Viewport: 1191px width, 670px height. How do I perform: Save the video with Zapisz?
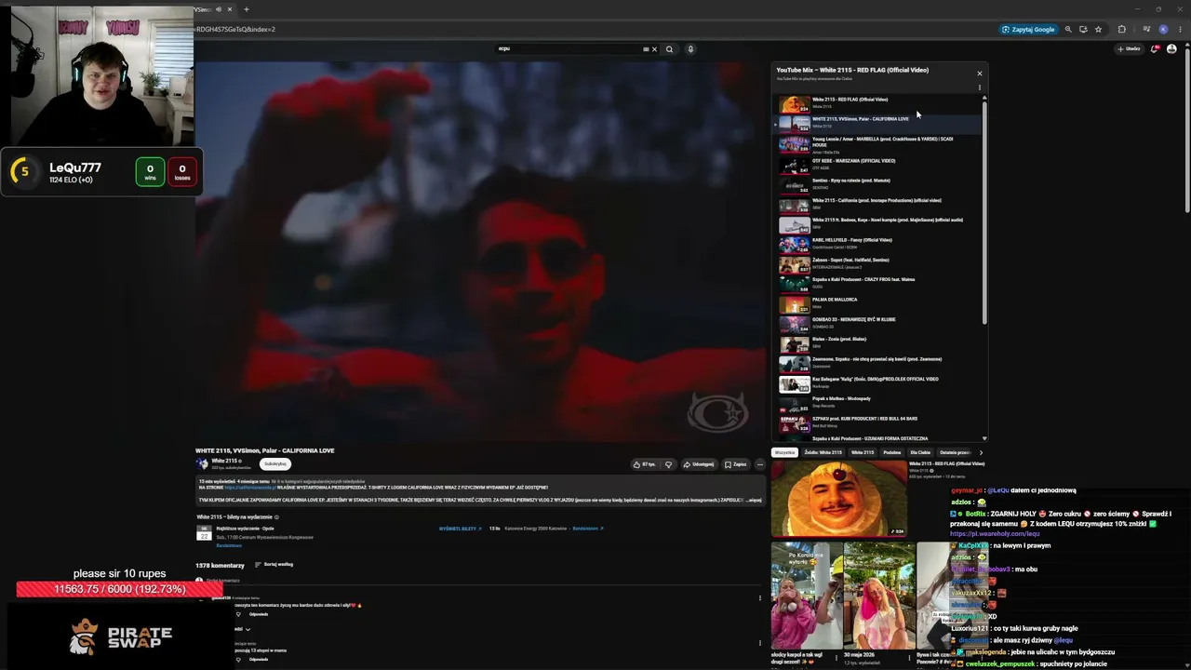click(736, 464)
